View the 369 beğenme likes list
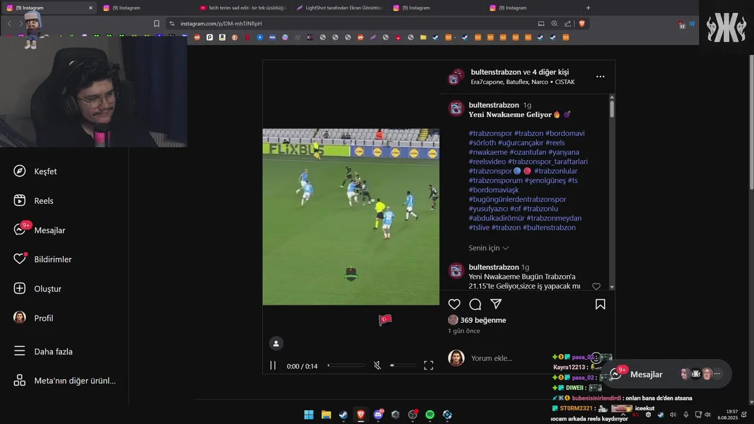The image size is (754, 424). (x=483, y=320)
